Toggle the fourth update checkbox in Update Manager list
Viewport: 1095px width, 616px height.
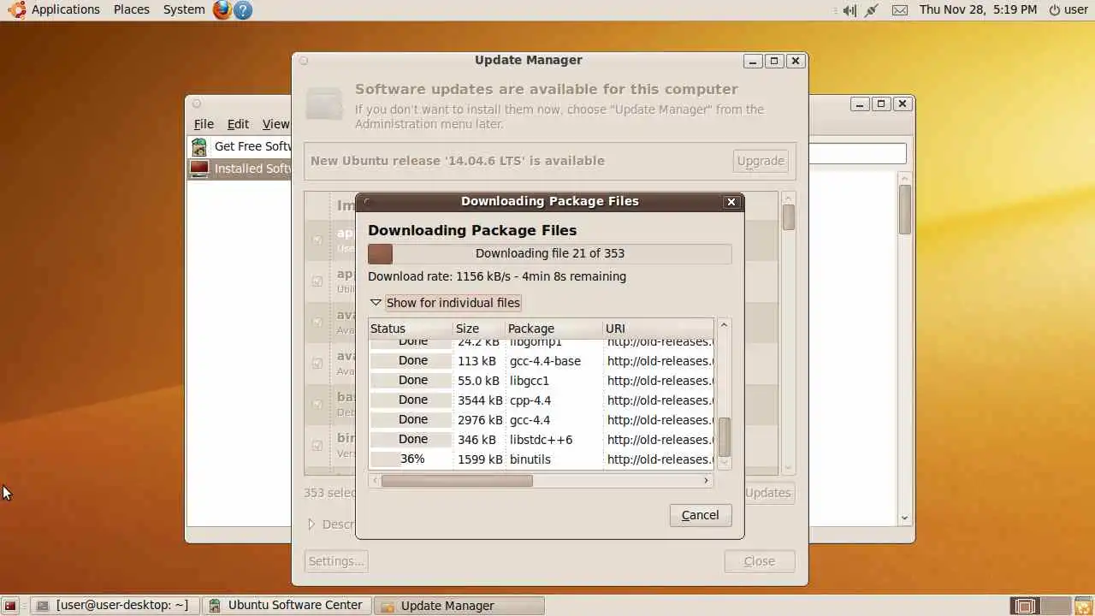[317, 363]
